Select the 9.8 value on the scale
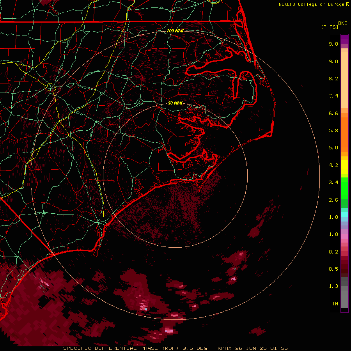Image resolution: width=351 pixels, height=351 pixels. pyautogui.click(x=333, y=44)
